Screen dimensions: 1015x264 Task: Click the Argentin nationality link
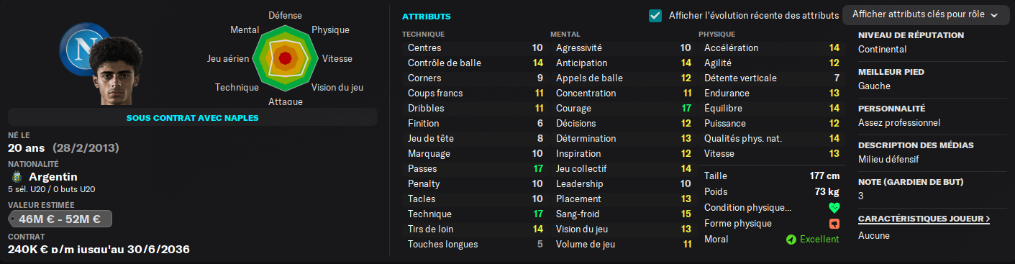coord(53,177)
